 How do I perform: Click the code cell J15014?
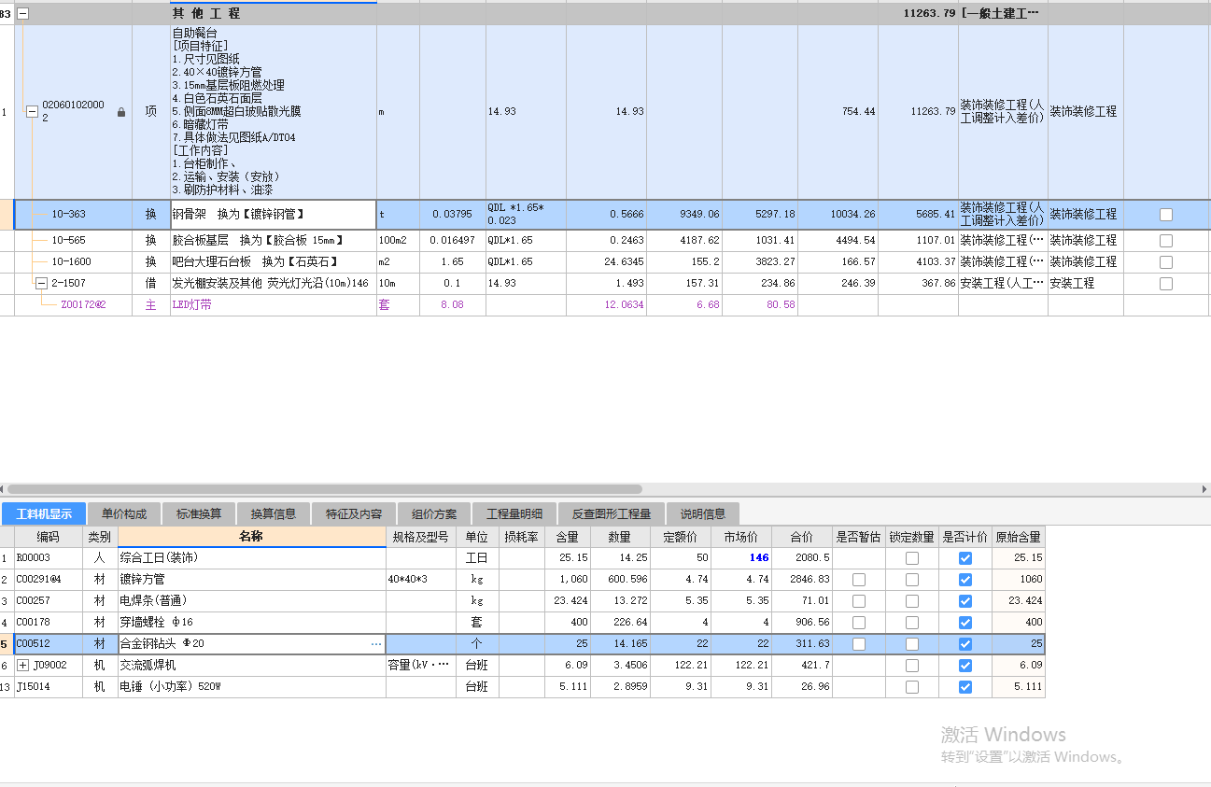[49, 687]
